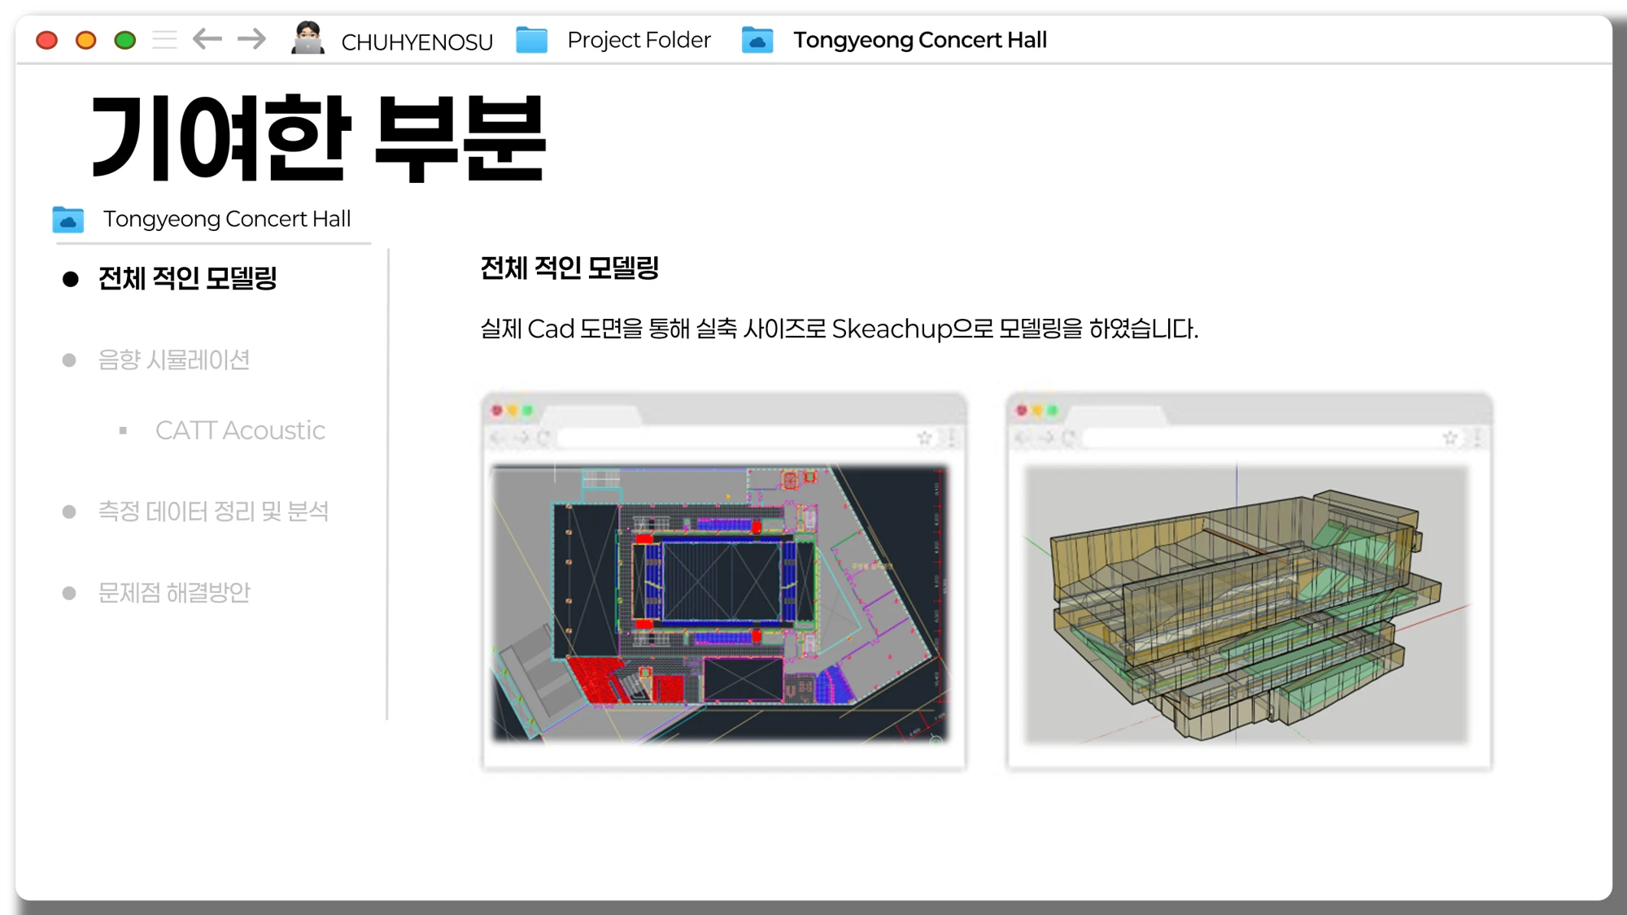Click star icon in CAD plan browser frame
Screen dimensions: 1627x915
pyautogui.click(x=924, y=438)
